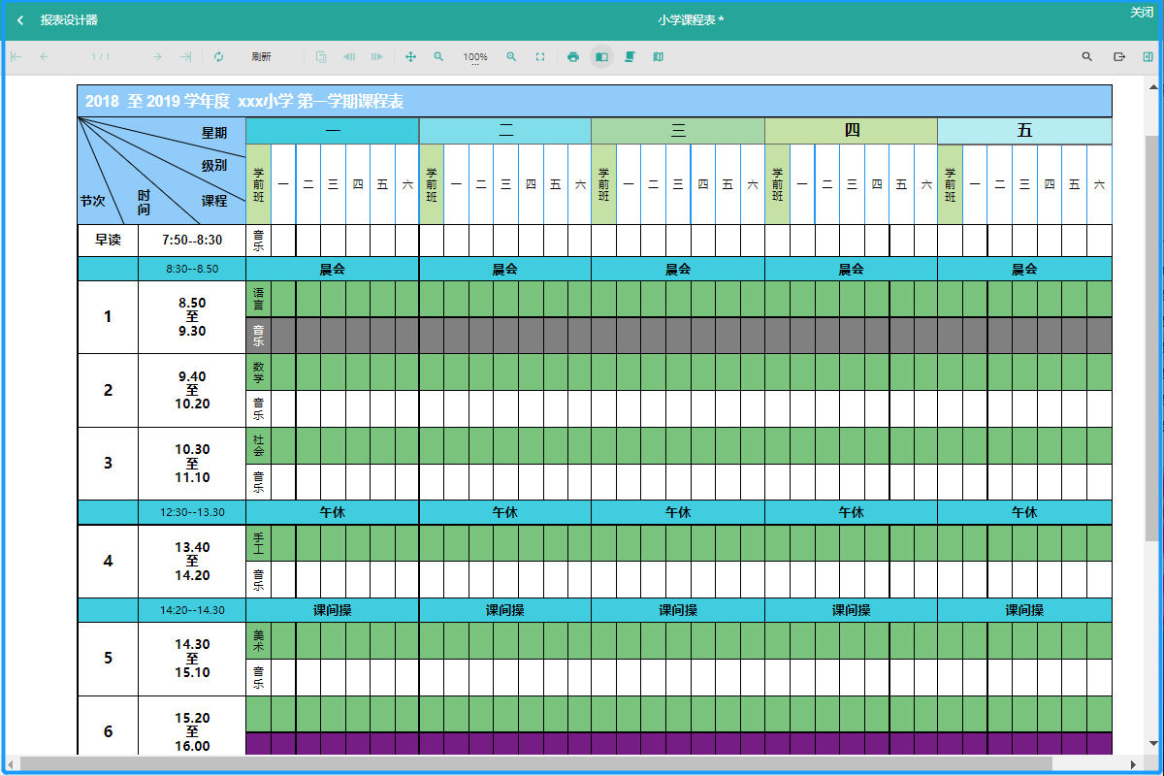Screen dimensions: 1164x776
Task: Toggle the side panel icon at far right
Action: click(x=1148, y=57)
